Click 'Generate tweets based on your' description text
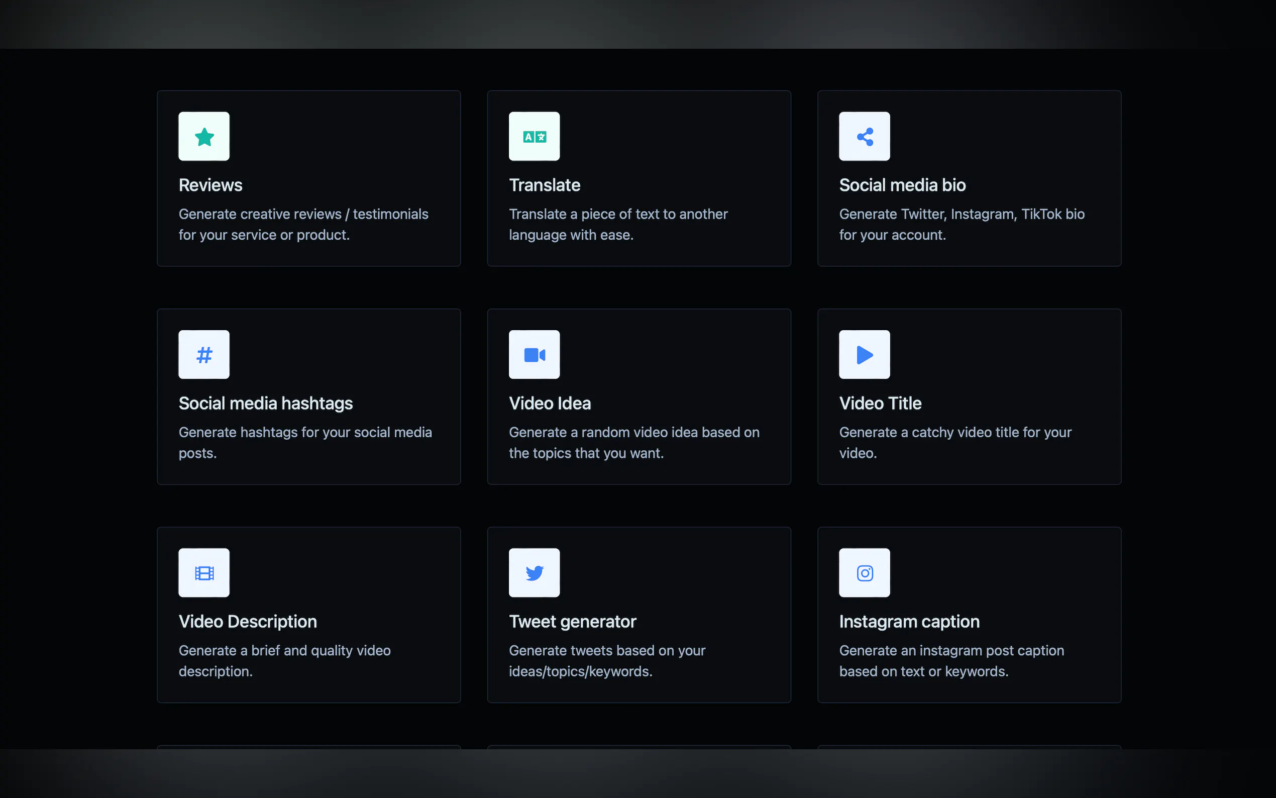 [x=607, y=650]
